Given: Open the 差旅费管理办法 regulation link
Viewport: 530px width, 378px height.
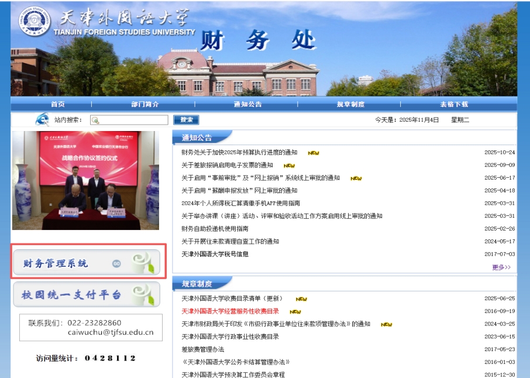Looking at the screenshot, I should pos(202,349).
